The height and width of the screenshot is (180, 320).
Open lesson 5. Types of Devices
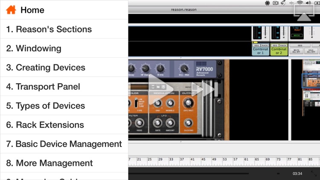pos(64,106)
